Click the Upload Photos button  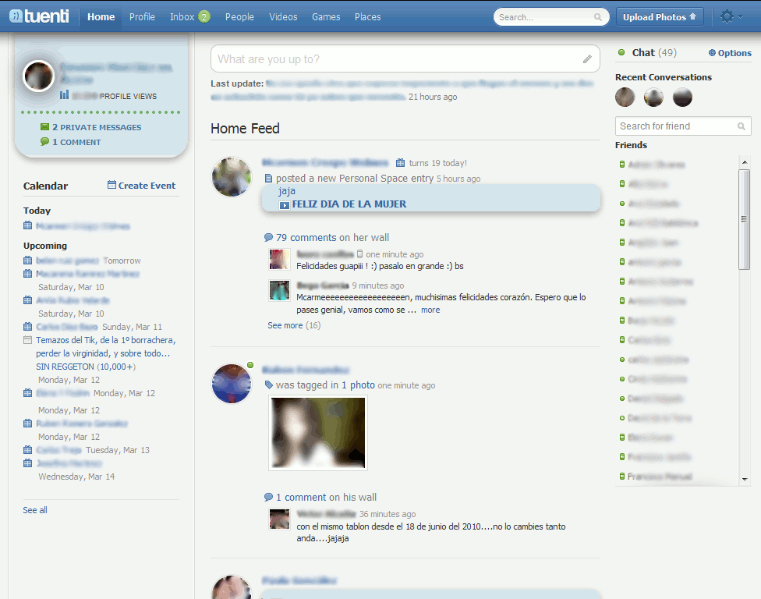pos(659,16)
